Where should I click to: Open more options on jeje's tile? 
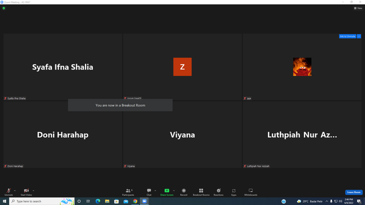click(359, 36)
